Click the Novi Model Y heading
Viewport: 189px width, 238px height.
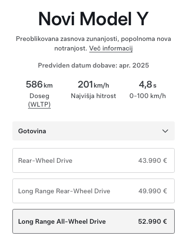[94, 19]
